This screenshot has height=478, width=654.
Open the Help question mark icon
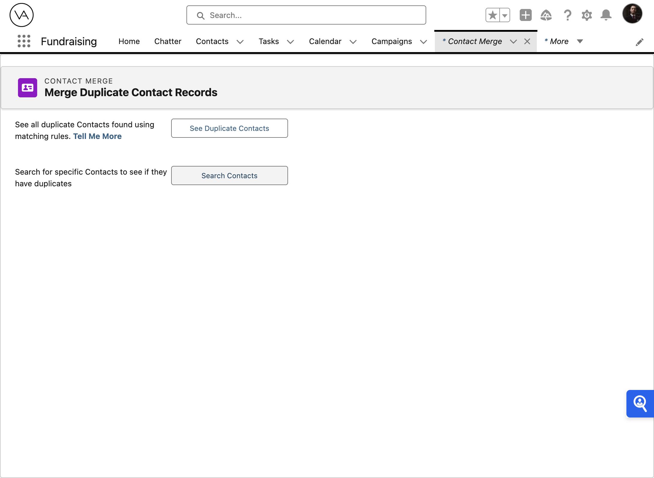click(567, 15)
